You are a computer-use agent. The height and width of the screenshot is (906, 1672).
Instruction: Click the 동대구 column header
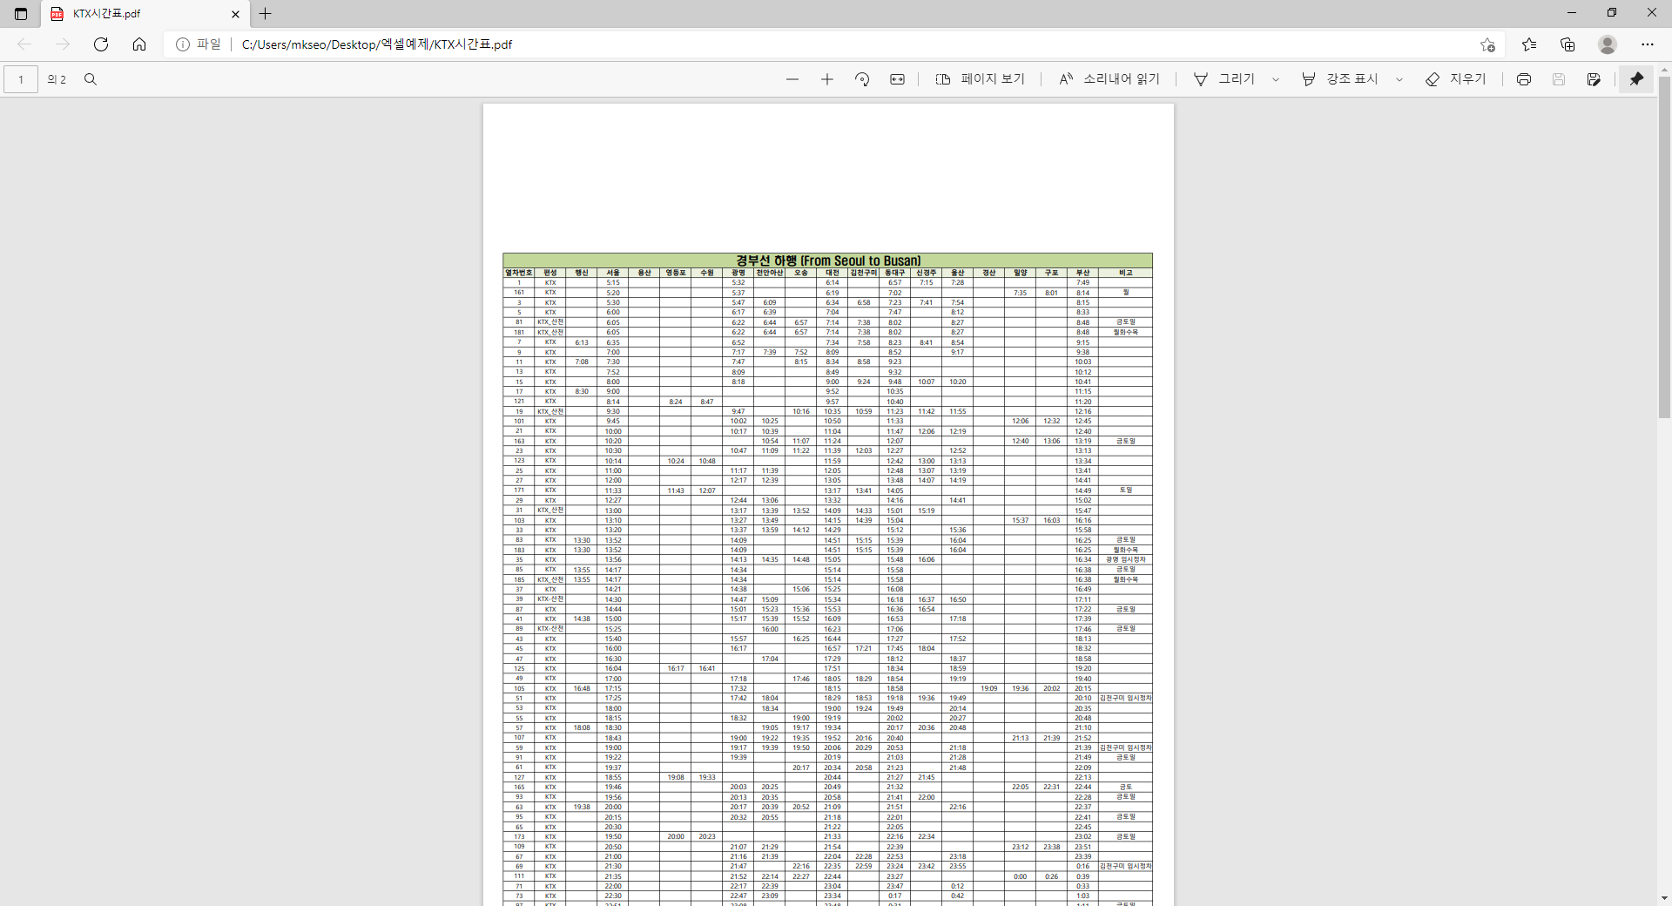(x=895, y=273)
